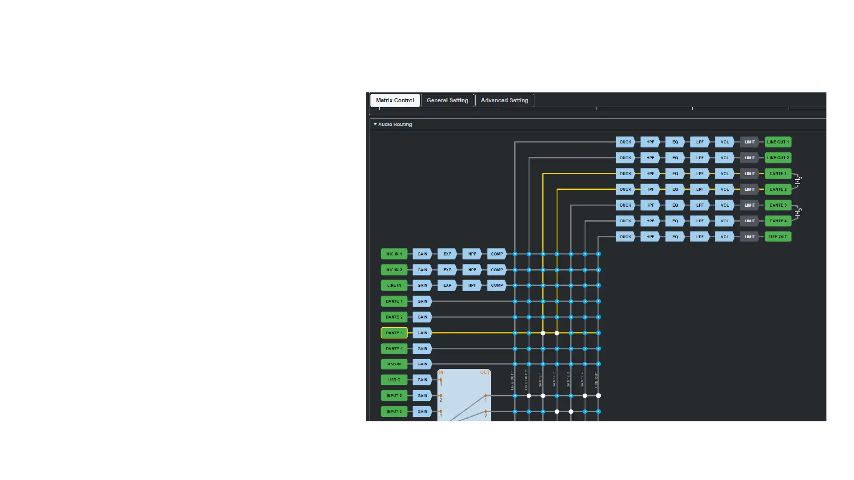
Task: Click the lock icon linking DANTE 1 and 2
Action: [798, 181]
